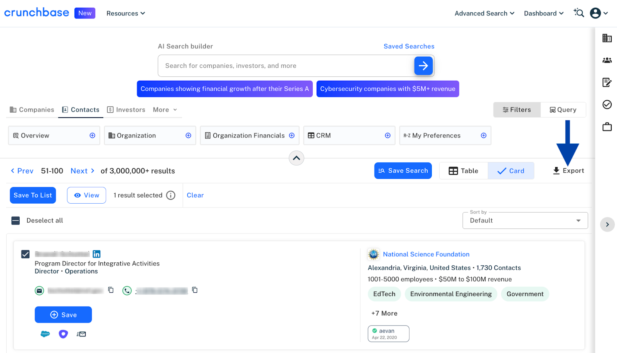Screen dimensions: 617x353
Task: Open the checkmark circle icon in sidebar
Action: pos(607,105)
